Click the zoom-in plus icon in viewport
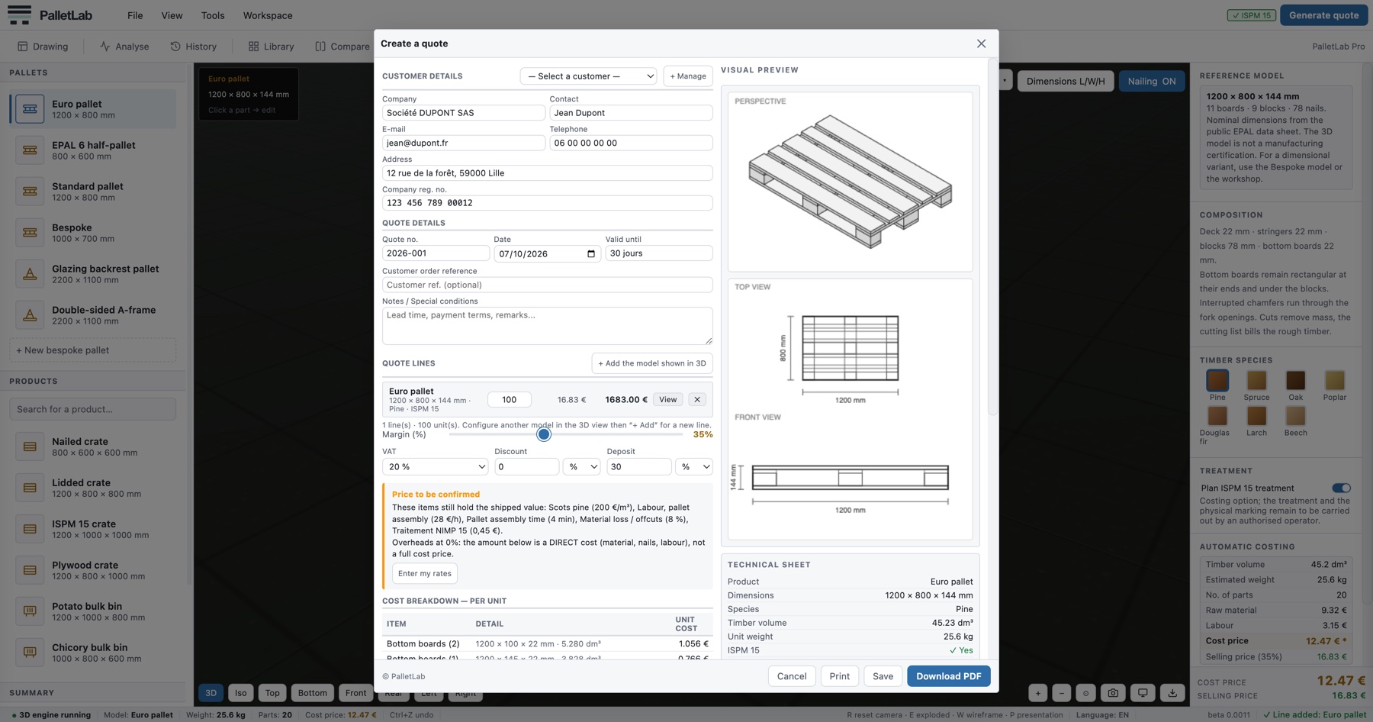This screenshot has width=1373, height=722. (1037, 693)
